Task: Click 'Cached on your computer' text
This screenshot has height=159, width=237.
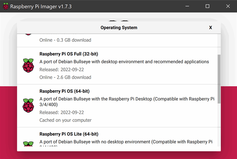Action: point(65,120)
